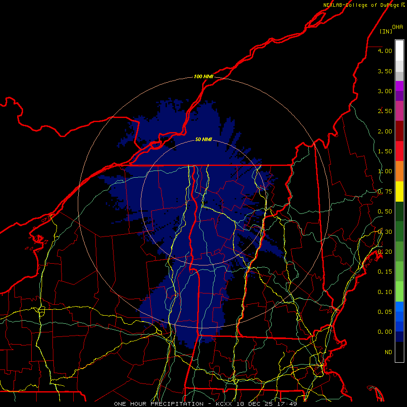Pick the bright red swatch in the legend
The image size is (407, 407).
[x=399, y=151]
